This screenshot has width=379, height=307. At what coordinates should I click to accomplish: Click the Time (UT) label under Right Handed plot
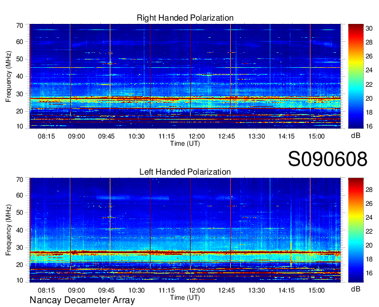tap(185, 143)
